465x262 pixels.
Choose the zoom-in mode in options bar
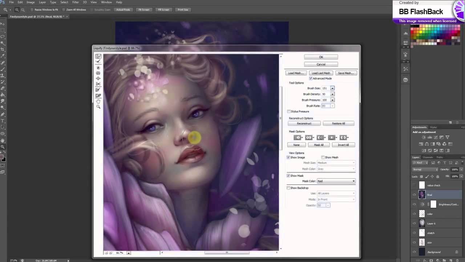[17, 9]
